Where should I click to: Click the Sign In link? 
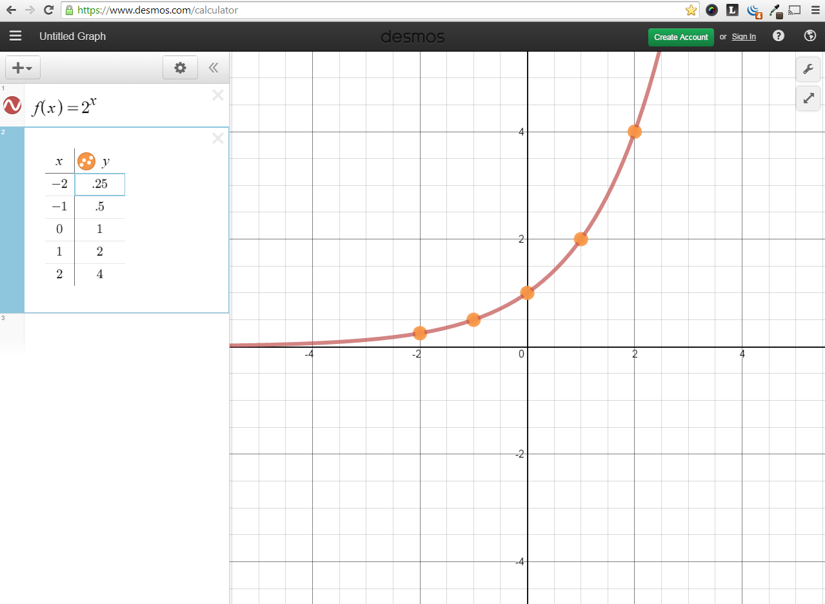(x=744, y=37)
